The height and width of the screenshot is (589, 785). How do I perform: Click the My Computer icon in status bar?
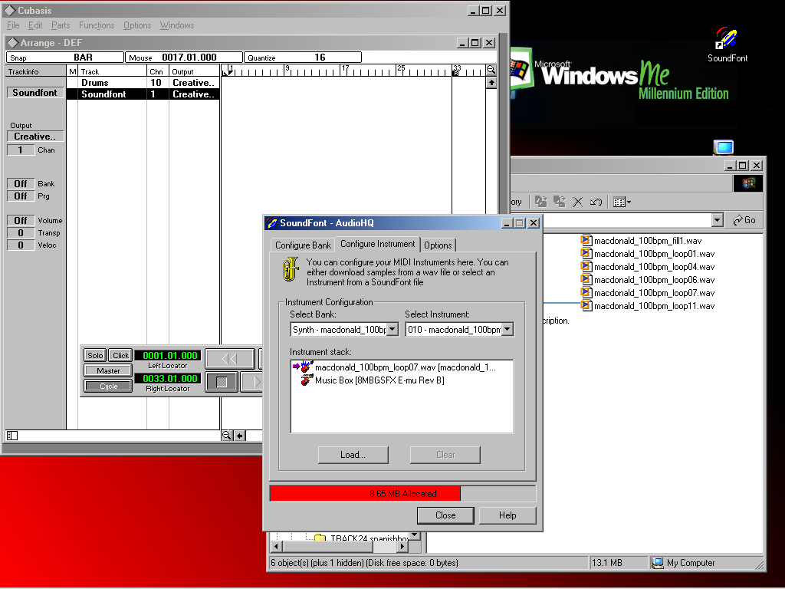point(657,563)
